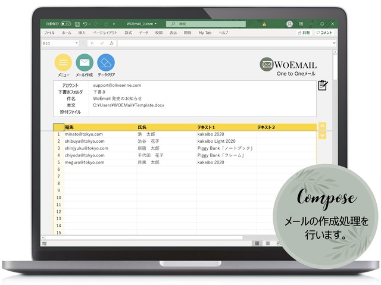Open the 校閲 ribbon tab

(159, 33)
